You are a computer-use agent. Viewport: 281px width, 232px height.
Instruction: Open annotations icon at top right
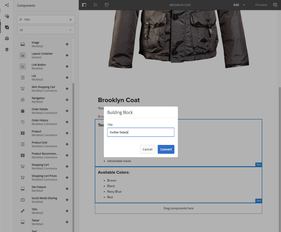pyautogui.click(x=275, y=5)
